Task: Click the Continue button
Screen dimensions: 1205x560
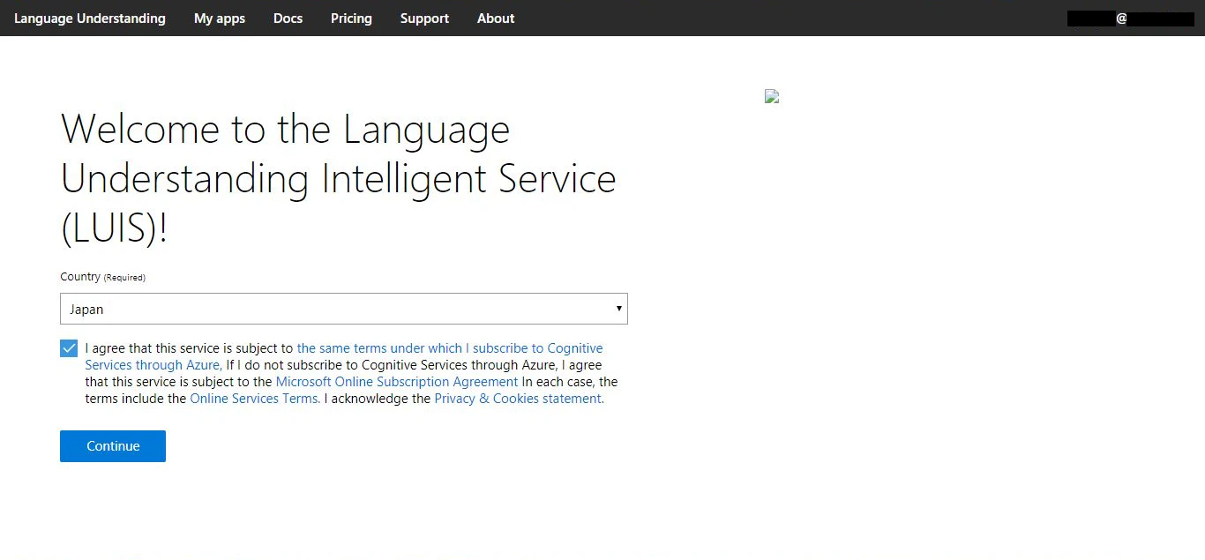Action: tap(113, 446)
